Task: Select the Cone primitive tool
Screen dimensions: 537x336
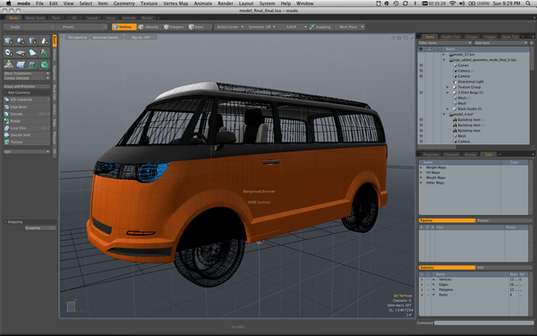Action: pos(45,41)
